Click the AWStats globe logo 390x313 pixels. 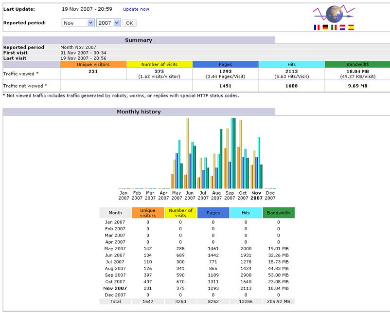click(x=334, y=13)
